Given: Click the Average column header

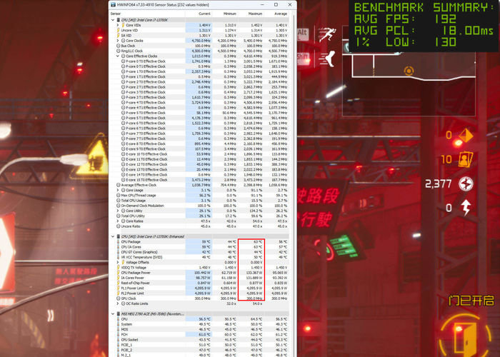Looking at the screenshot, I should point(281,14).
